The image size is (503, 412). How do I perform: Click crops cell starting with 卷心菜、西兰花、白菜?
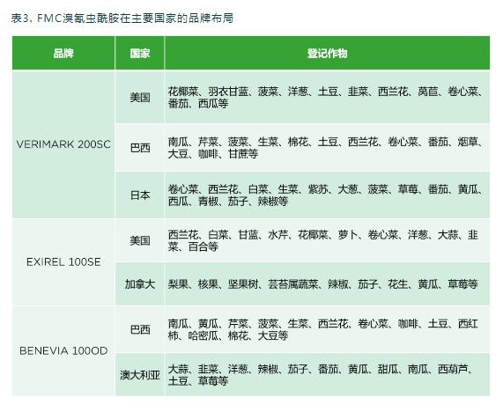[327, 195]
